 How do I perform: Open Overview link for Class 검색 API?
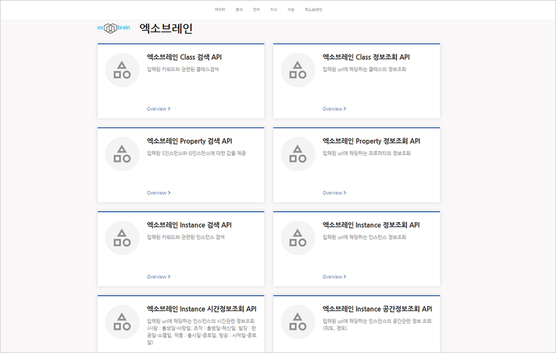(158, 109)
